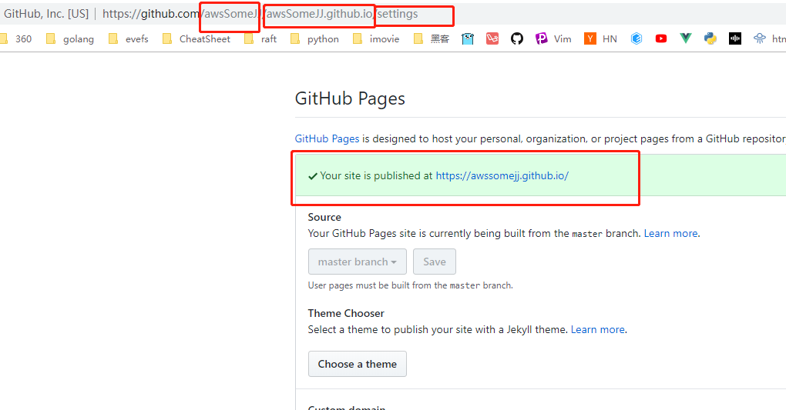Click the text 'User pages must be built from the master branch.'
The width and height of the screenshot is (786, 410).
click(411, 285)
